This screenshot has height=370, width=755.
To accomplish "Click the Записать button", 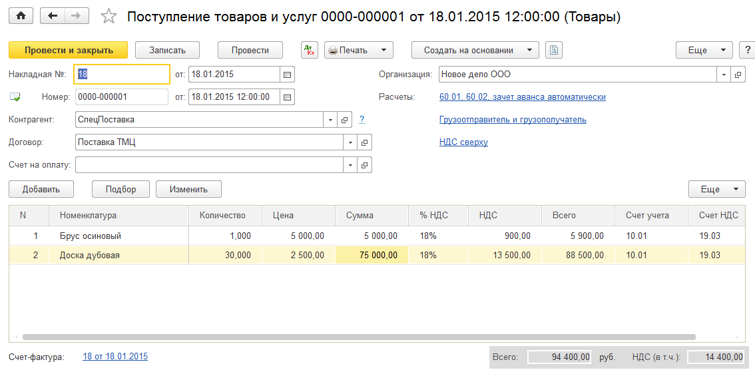I will 167,50.
